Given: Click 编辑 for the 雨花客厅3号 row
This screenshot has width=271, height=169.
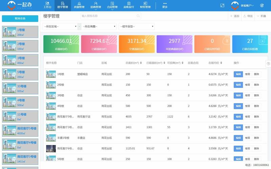Looking at the screenshot, I should (x=238, y=127).
